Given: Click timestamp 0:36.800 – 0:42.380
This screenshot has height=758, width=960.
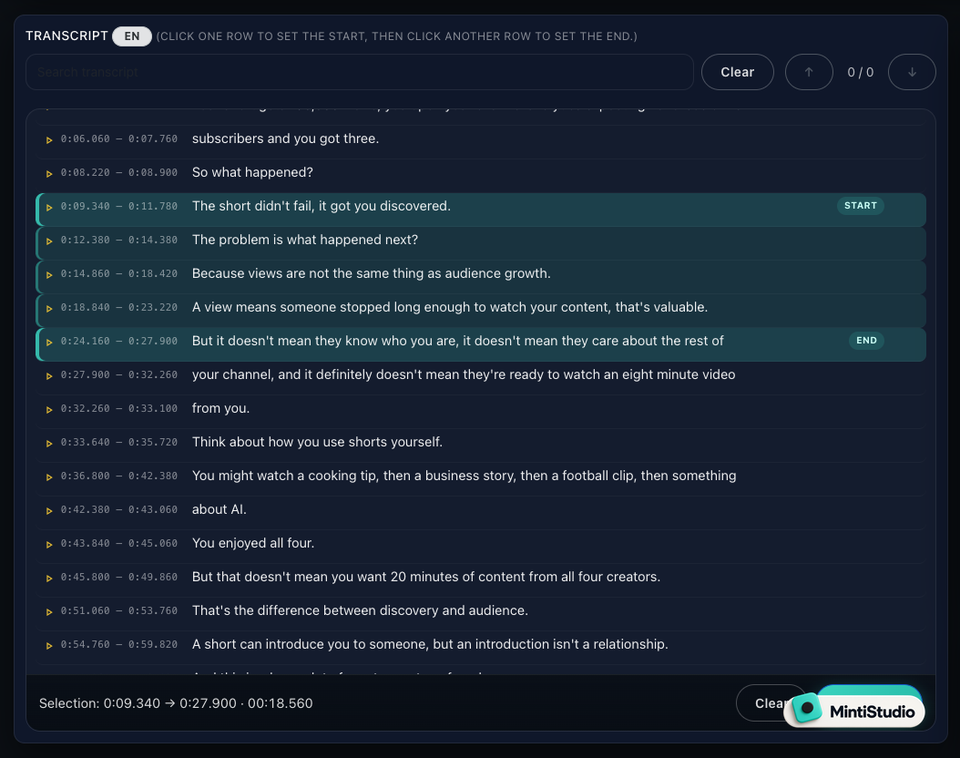Looking at the screenshot, I should click(118, 476).
